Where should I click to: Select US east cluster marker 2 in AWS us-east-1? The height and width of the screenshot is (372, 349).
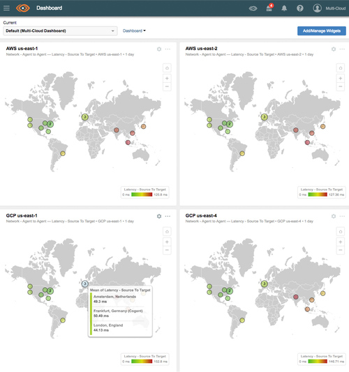50,124
